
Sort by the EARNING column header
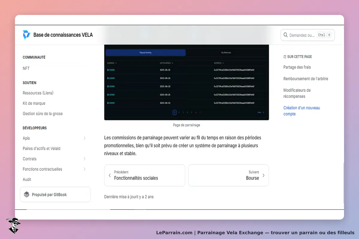tap(112, 63)
